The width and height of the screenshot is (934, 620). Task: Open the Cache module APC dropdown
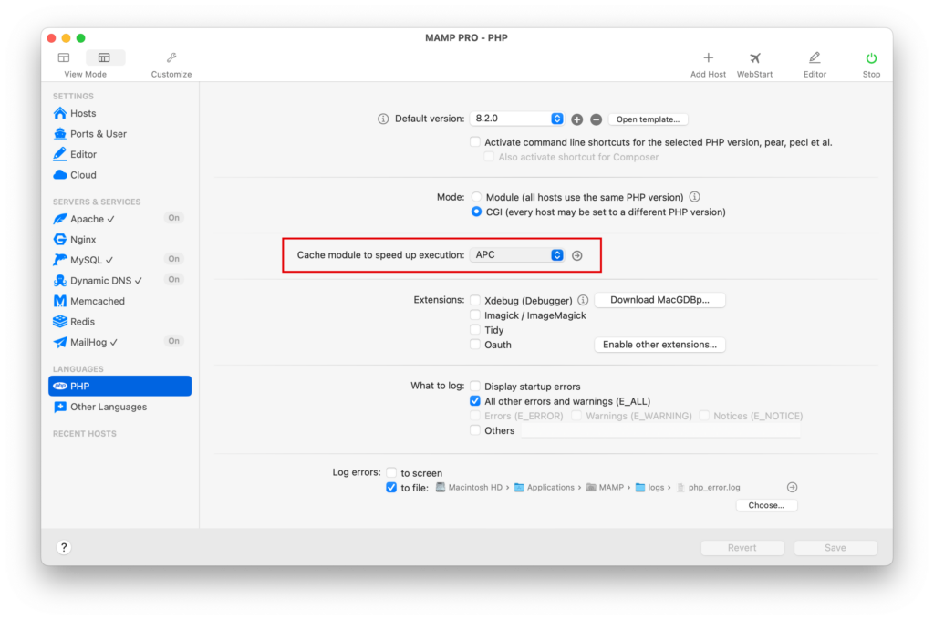point(516,255)
